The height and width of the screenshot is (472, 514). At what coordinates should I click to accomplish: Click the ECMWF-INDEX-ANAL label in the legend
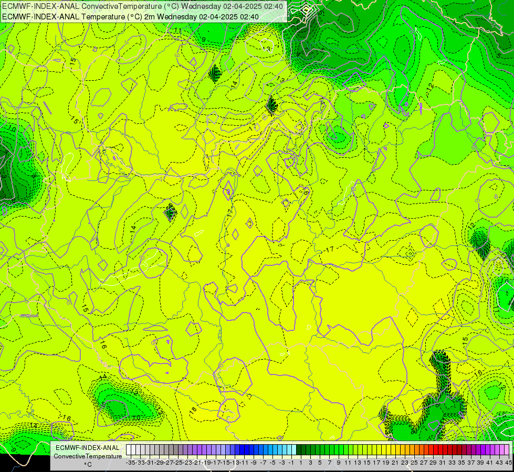pos(88,448)
